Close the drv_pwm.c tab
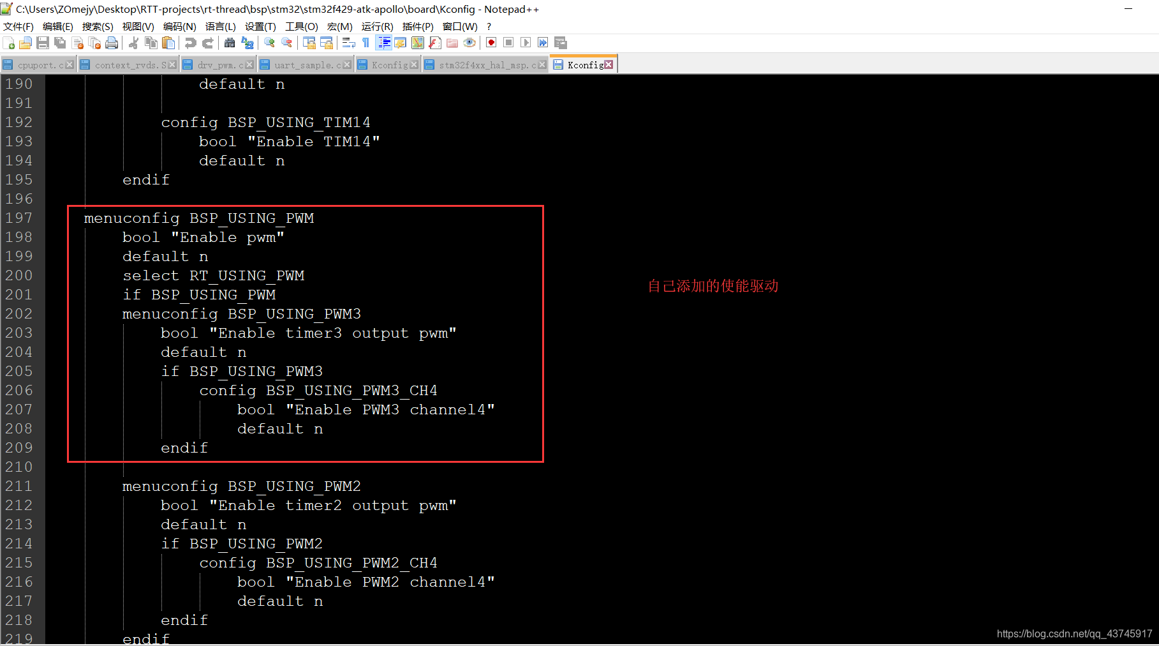The width and height of the screenshot is (1159, 646). coord(249,64)
